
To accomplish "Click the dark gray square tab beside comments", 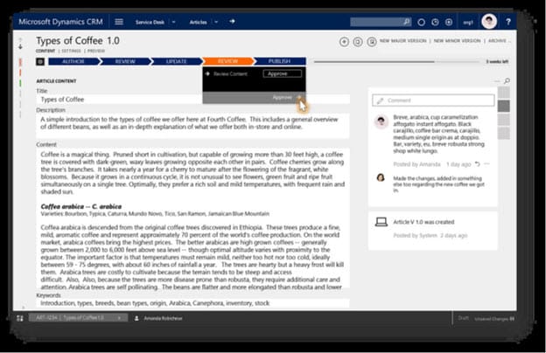I will [x=503, y=106].
